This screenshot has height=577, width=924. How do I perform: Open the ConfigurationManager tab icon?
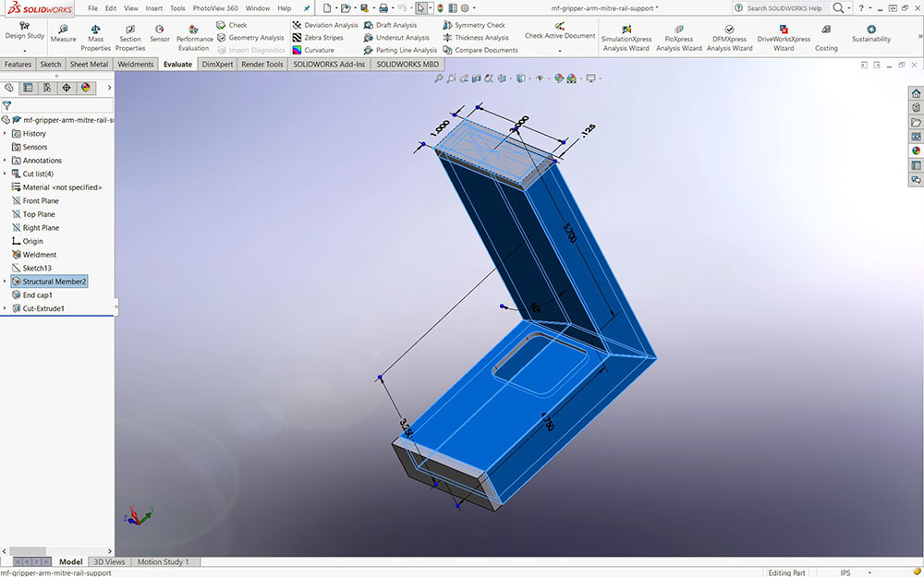click(x=47, y=88)
